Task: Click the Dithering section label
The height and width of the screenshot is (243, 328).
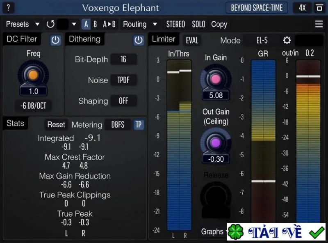Action: [x=85, y=39]
